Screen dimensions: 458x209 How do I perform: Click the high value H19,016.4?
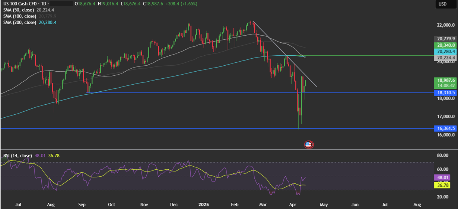click(x=108, y=4)
